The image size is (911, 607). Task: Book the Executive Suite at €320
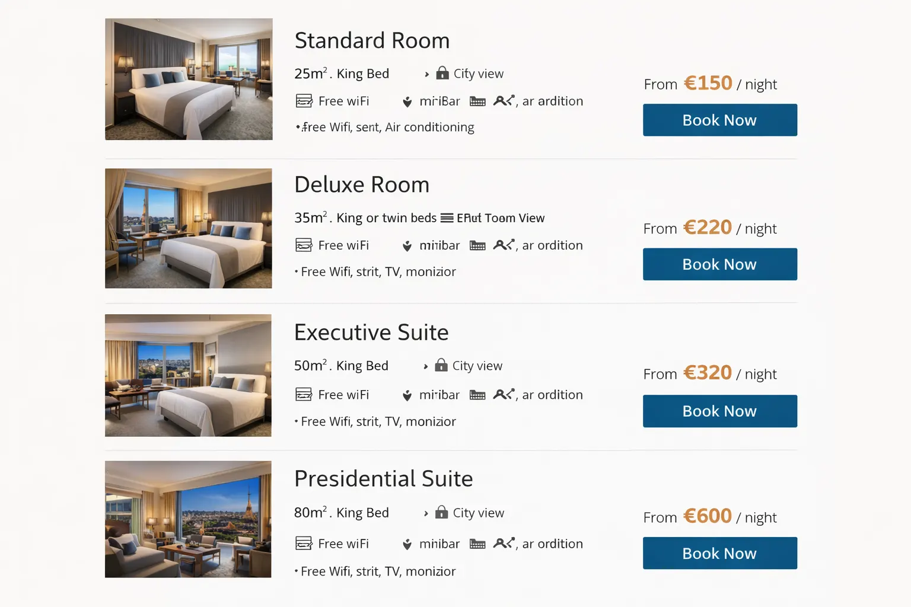pos(719,411)
